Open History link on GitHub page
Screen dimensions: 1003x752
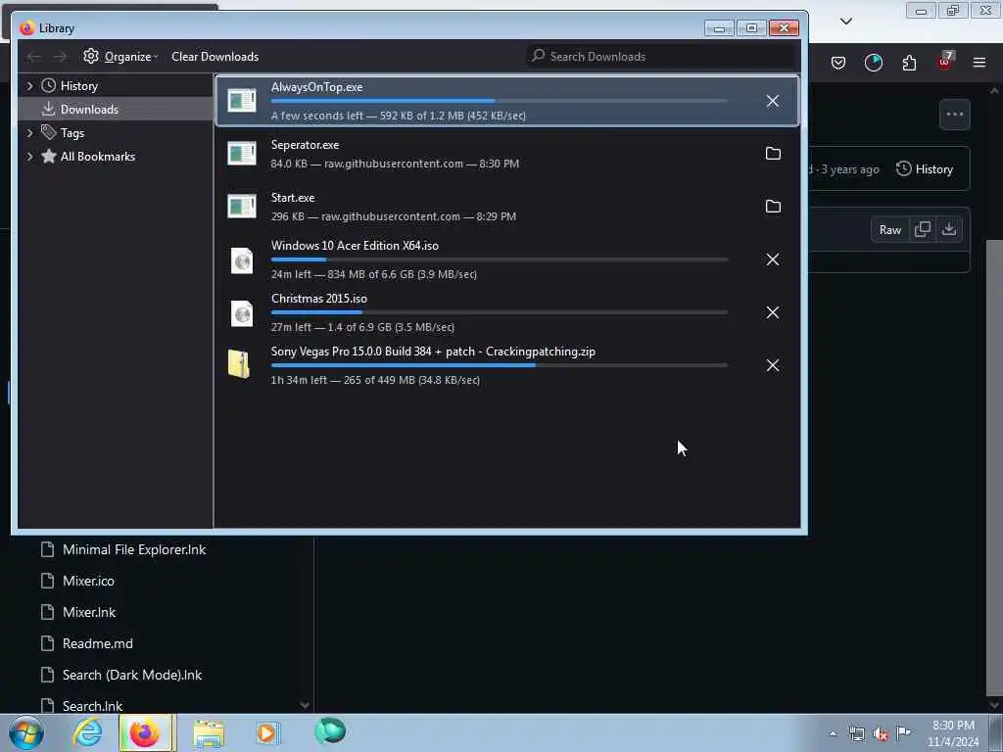[x=925, y=169]
